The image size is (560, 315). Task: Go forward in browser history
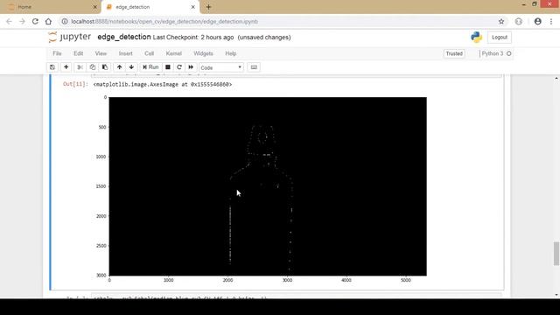click(22, 21)
